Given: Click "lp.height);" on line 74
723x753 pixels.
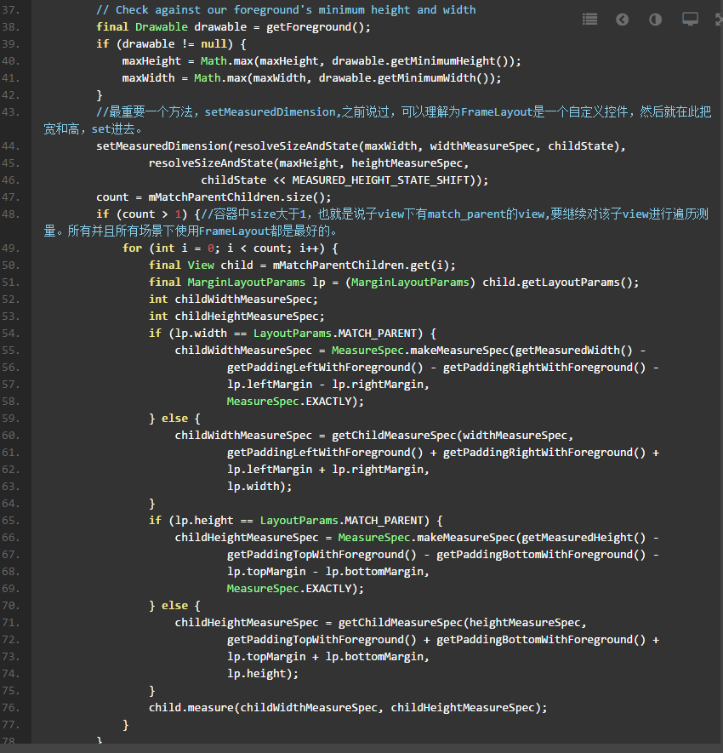Looking at the screenshot, I should tap(263, 674).
